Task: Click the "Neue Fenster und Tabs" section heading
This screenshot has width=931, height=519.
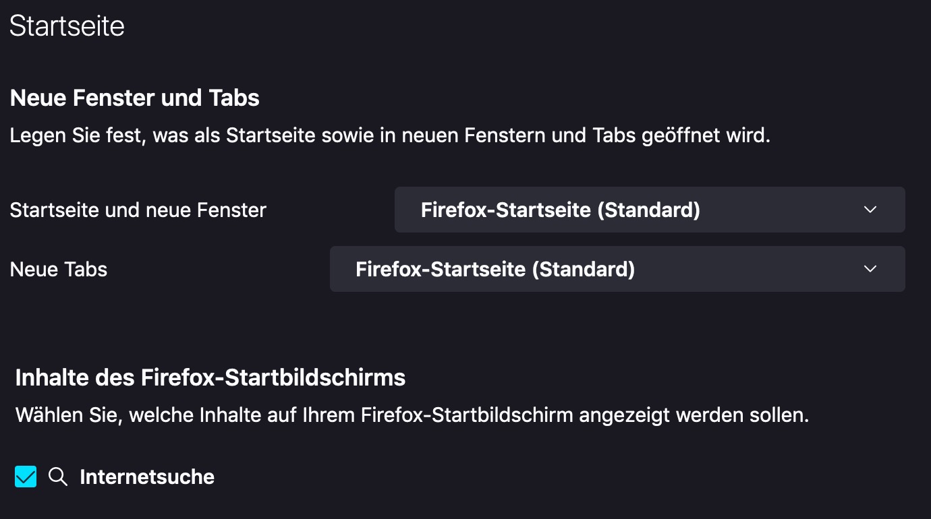Action: (135, 98)
